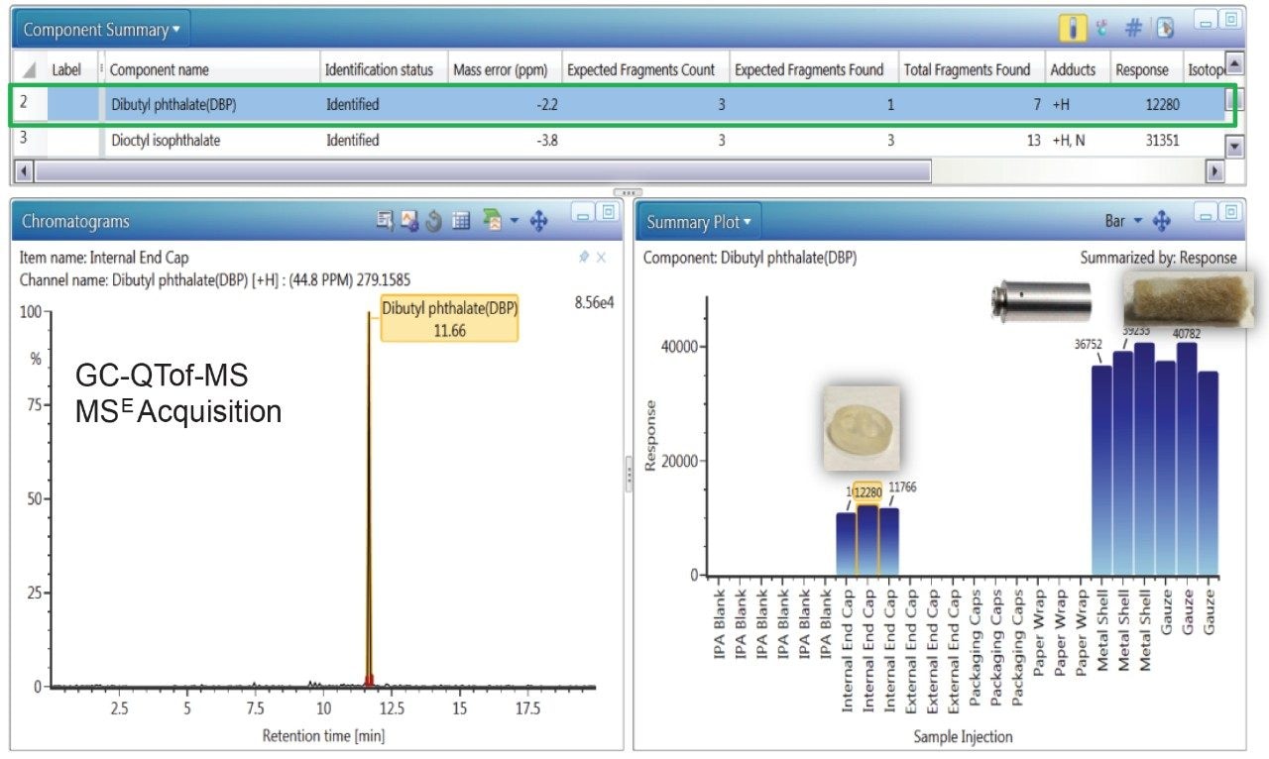
Task: Maximize the Summary Plot panel
Action: 1231,212
